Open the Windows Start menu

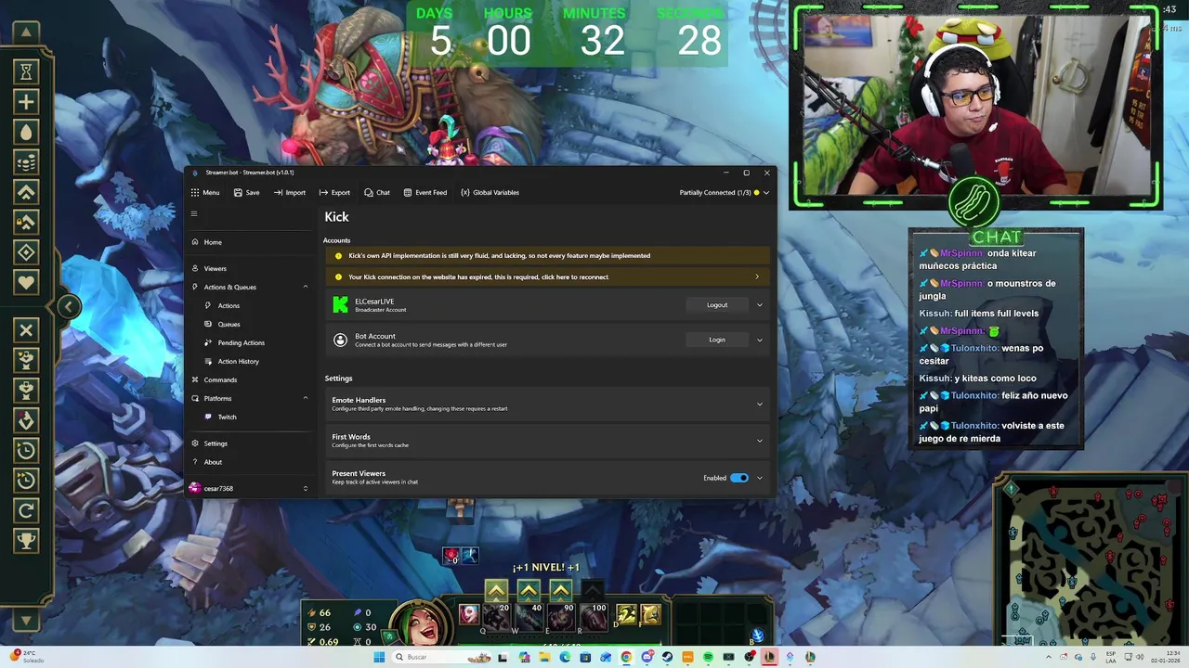click(379, 657)
